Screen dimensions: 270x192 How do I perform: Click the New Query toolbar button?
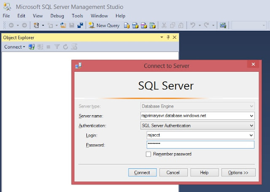pos(104,25)
